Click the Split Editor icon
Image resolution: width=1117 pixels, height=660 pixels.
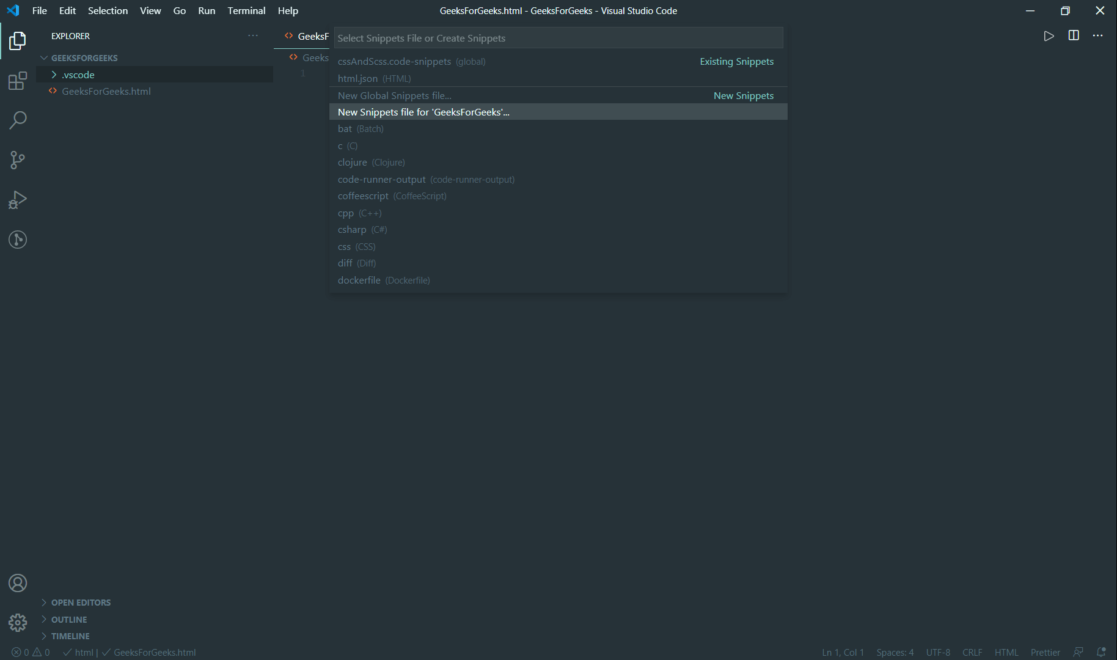(1074, 35)
